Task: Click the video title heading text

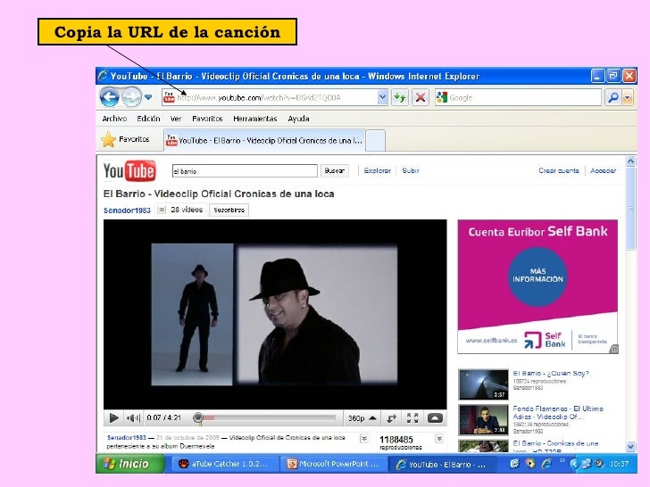Action: [x=219, y=194]
